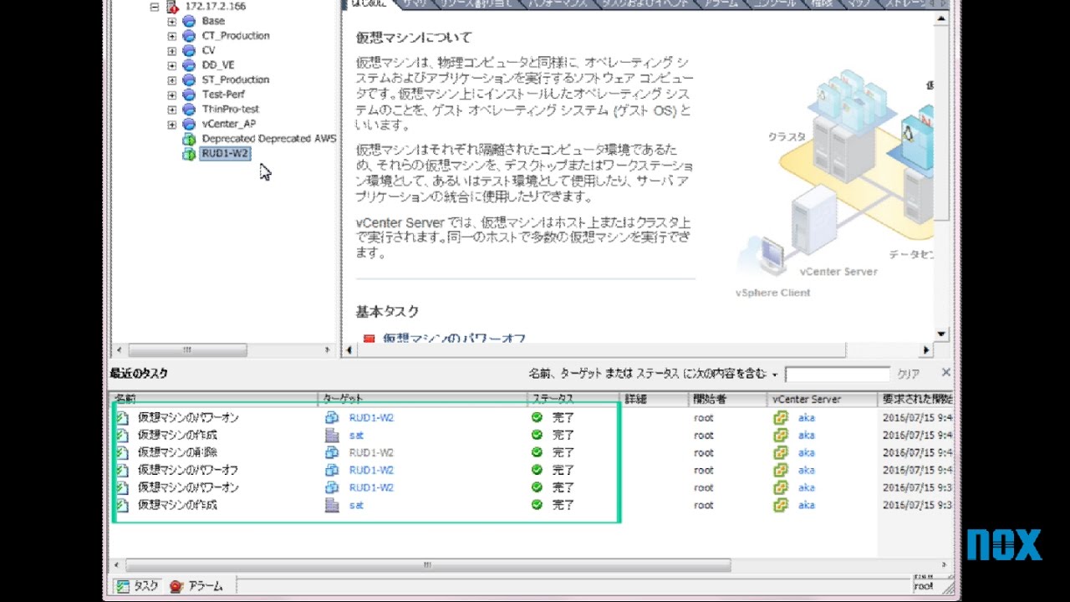
Task: Sort the task list by the ターゲット column header
Action: pos(422,399)
